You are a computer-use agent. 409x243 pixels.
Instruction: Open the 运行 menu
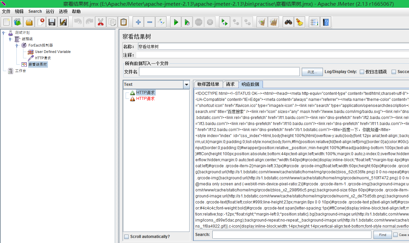tap(50, 11)
